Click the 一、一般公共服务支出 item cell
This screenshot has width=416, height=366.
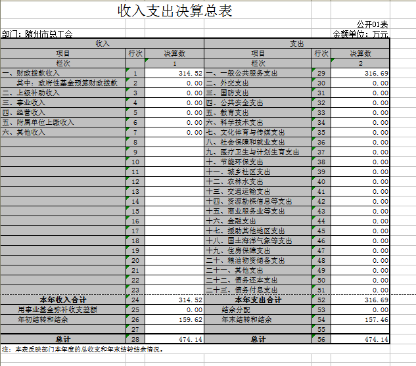242,73
